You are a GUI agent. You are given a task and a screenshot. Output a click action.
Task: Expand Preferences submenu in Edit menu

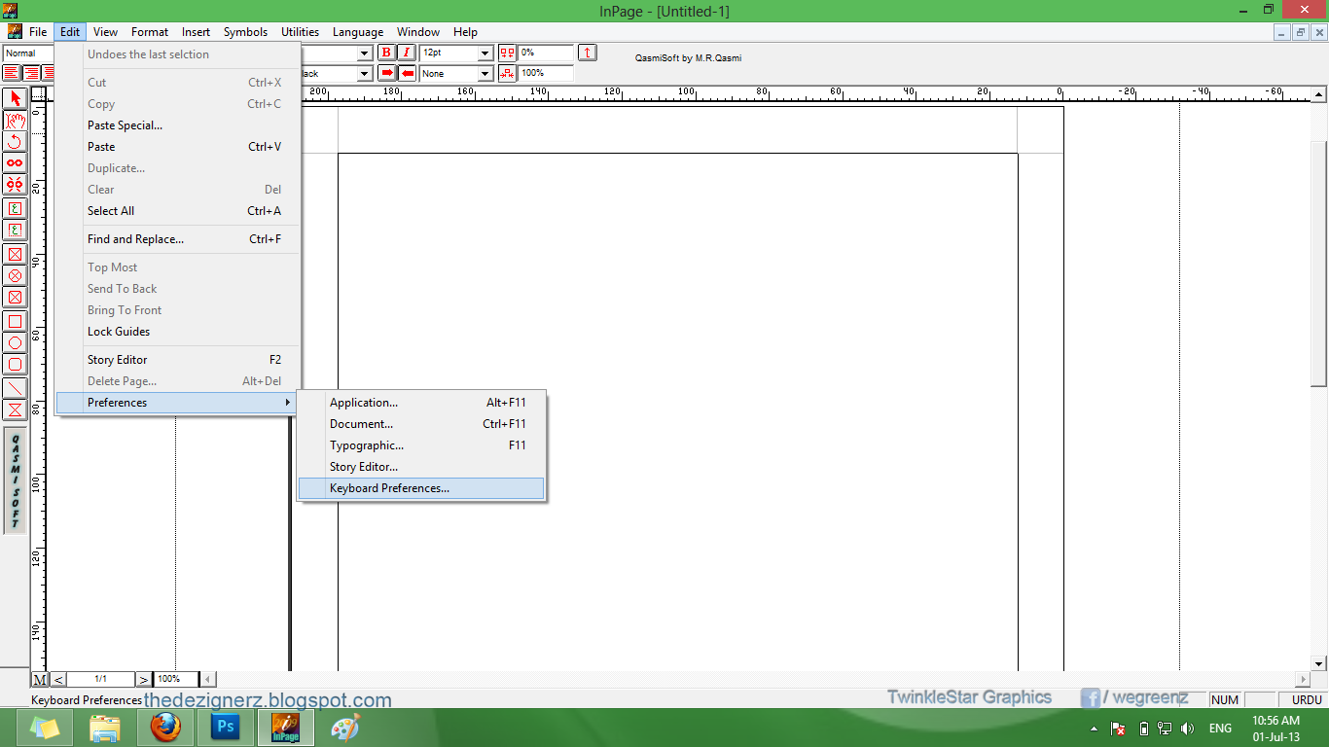177,403
